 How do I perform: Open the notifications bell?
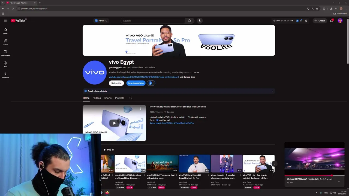tap(331, 21)
